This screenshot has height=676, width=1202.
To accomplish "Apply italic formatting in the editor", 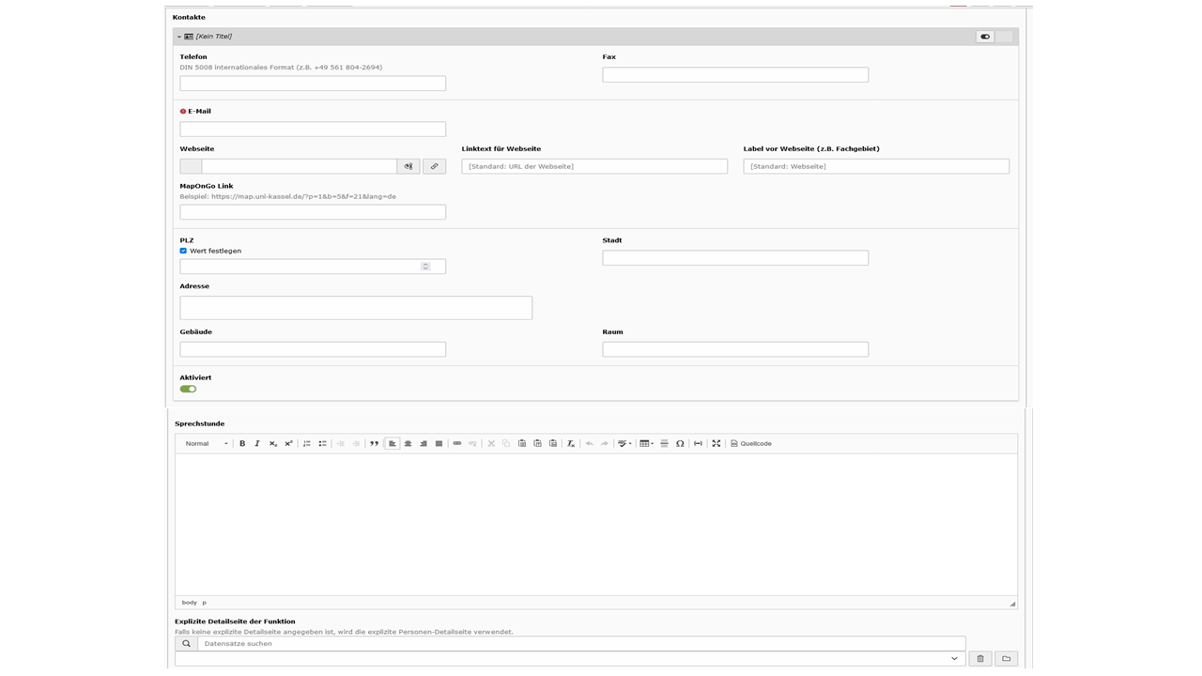I will point(257,443).
